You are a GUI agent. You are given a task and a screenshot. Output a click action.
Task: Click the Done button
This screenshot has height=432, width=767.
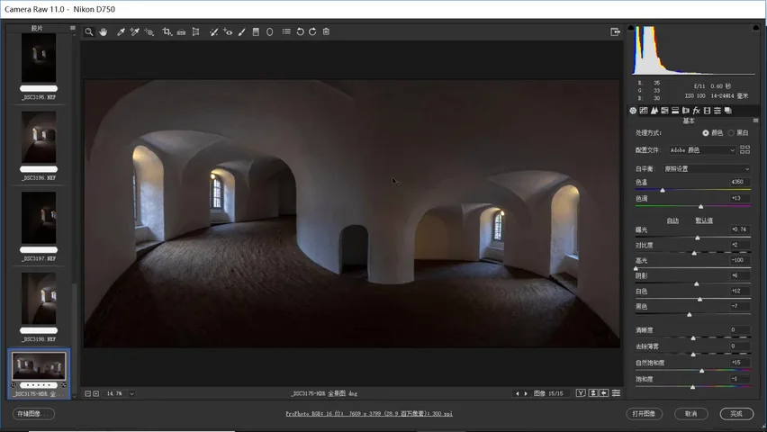click(x=736, y=414)
